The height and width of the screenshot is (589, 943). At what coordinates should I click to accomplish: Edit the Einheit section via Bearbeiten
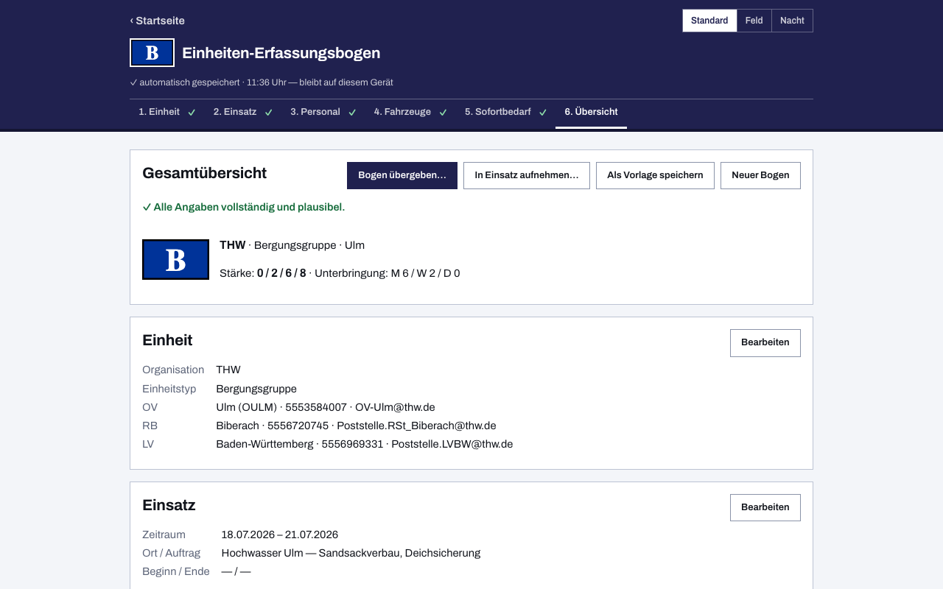pyautogui.click(x=765, y=342)
